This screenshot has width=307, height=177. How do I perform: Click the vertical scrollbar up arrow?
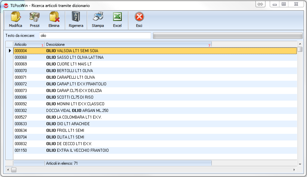click(300, 44)
